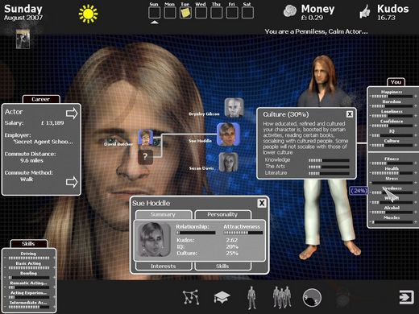Select Susan Davis portrait thumbnail
Viewport: 419px width, 314px height.
point(228,162)
